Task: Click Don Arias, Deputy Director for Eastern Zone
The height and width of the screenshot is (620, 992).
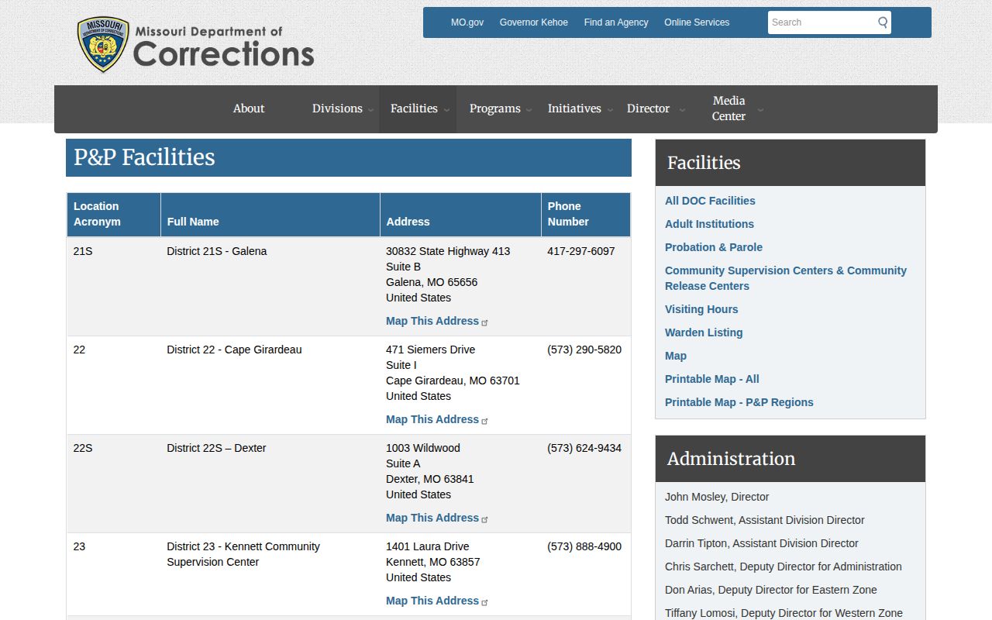Action: [x=771, y=590]
